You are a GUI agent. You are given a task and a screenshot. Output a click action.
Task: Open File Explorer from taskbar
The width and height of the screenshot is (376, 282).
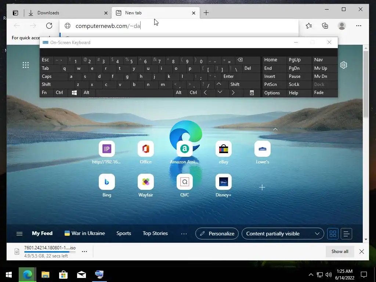[45, 275]
